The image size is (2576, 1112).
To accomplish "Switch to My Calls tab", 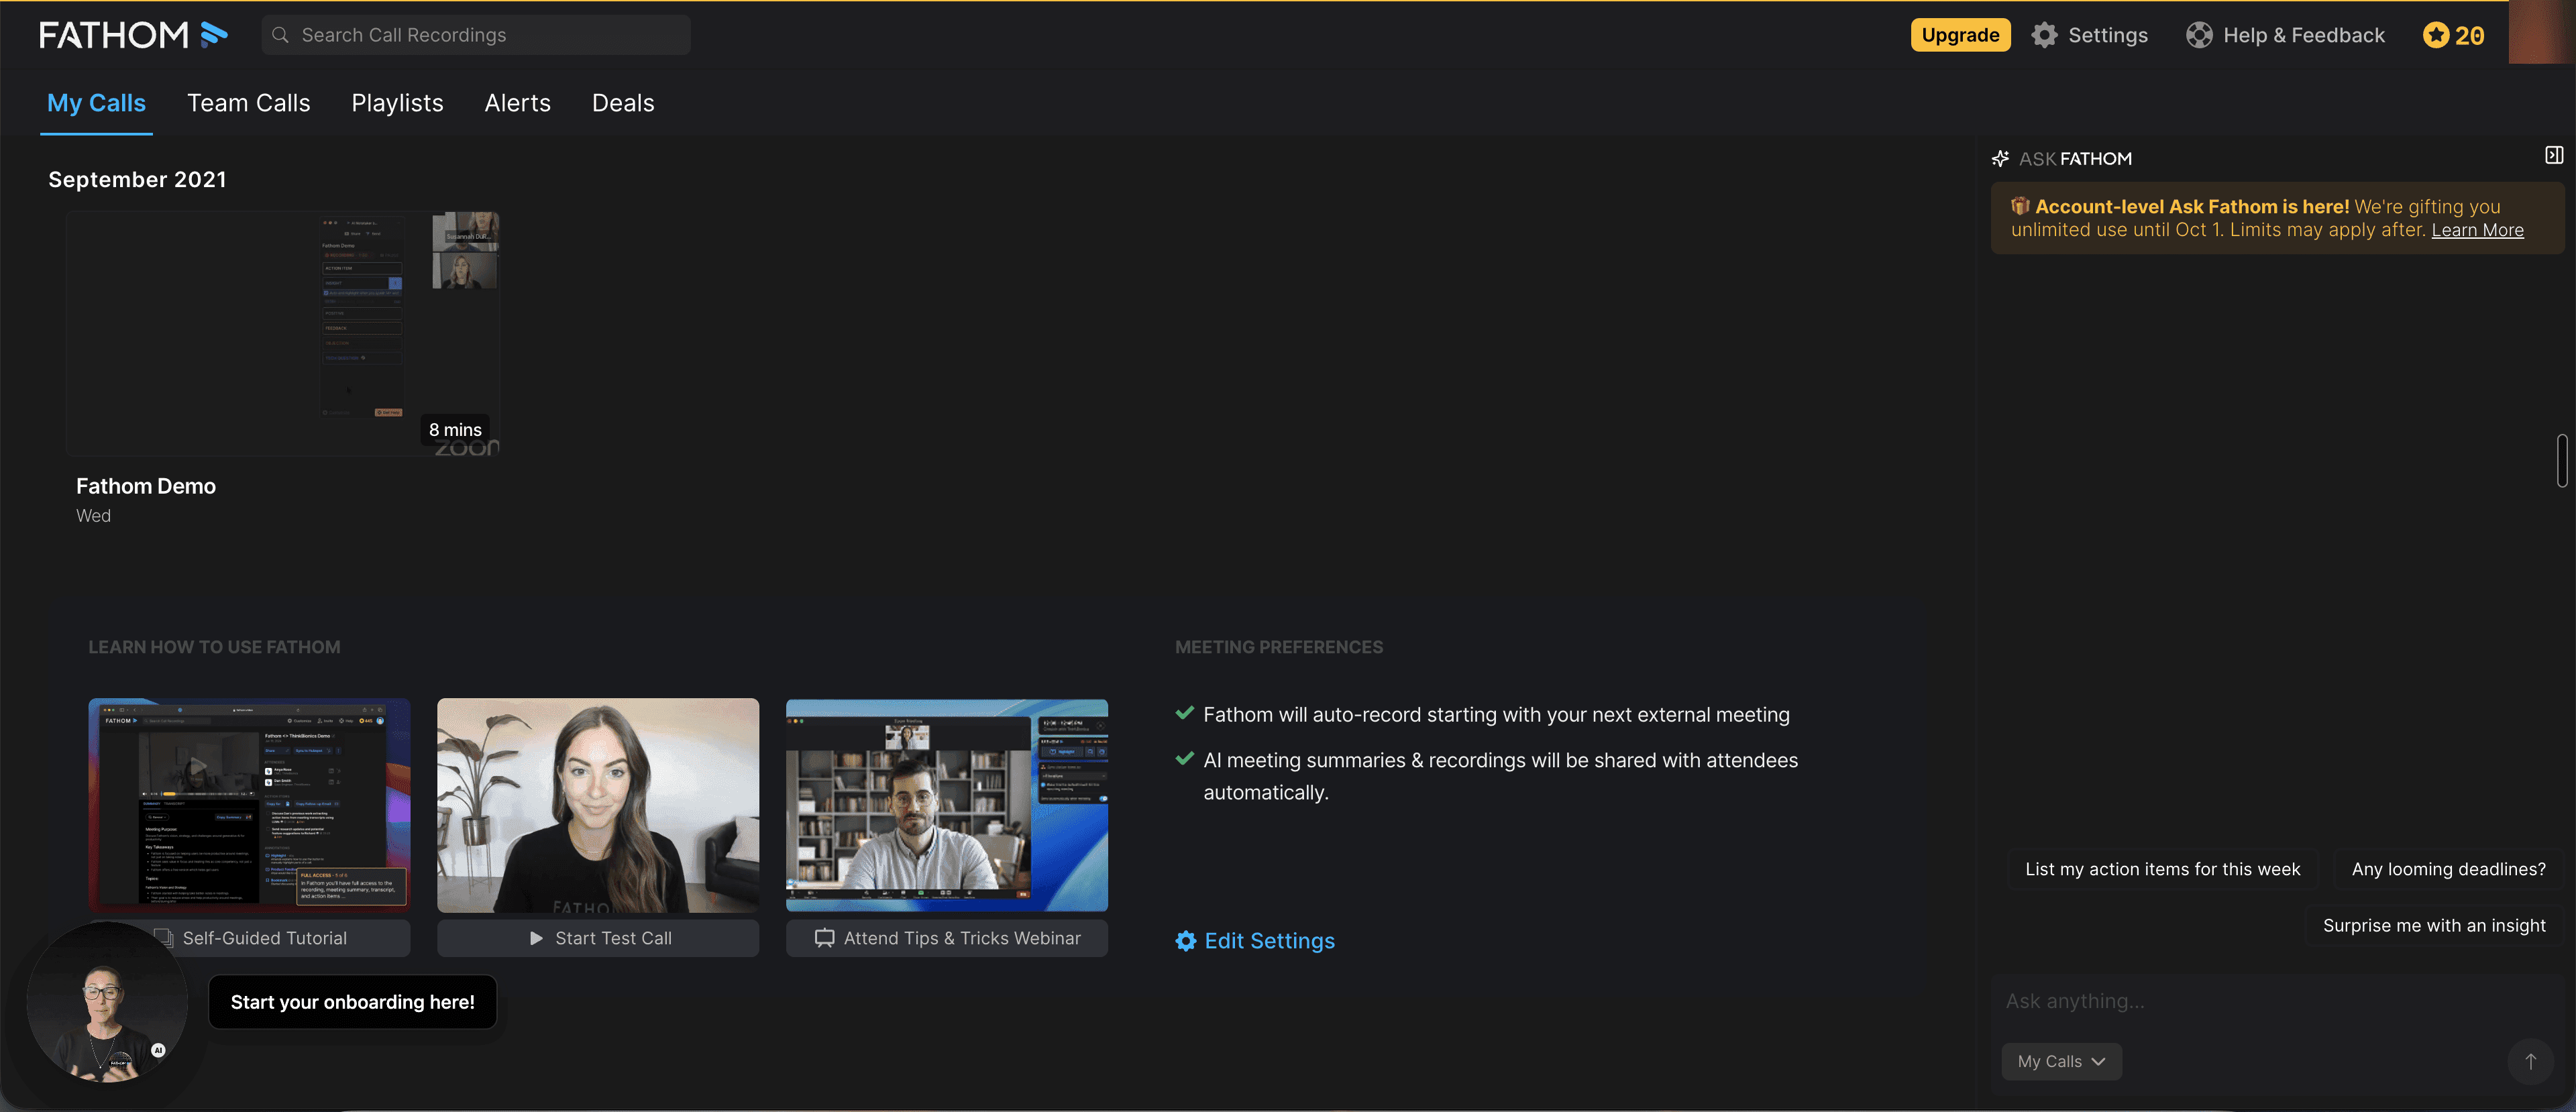I will coord(96,103).
